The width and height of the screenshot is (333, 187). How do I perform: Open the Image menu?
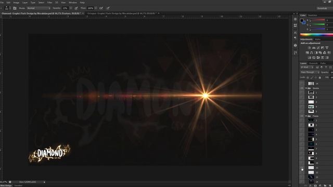coord(16,3)
